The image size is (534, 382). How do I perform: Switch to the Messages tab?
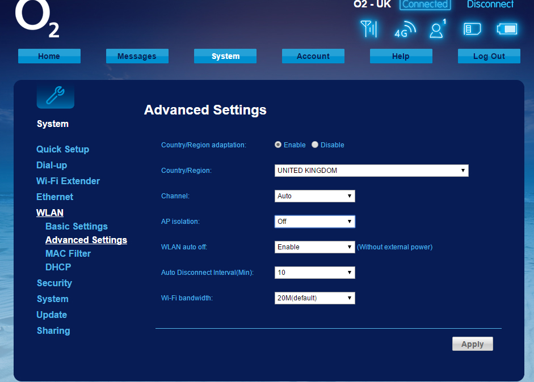click(x=137, y=56)
